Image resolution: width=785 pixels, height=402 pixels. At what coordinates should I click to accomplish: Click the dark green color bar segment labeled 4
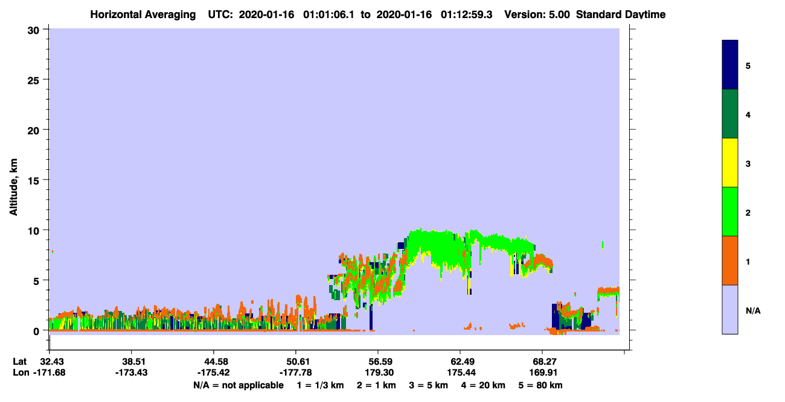pyautogui.click(x=730, y=114)
